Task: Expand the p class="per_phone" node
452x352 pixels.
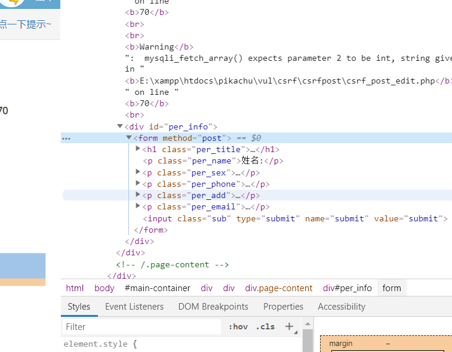Action: tap(138, 183)
